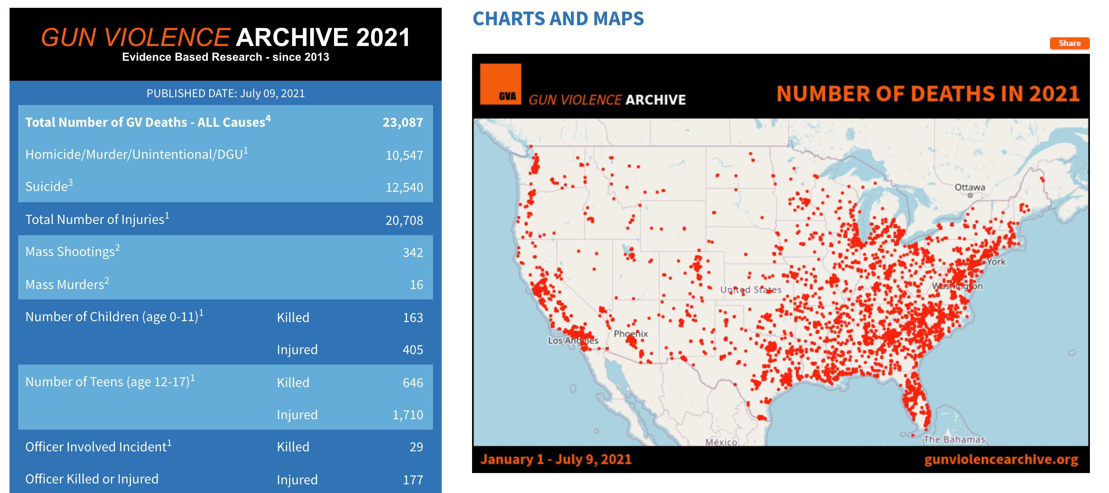Click Killed label in the Teens row
The height and width of the screenshot is (493, 1109).
293,383
